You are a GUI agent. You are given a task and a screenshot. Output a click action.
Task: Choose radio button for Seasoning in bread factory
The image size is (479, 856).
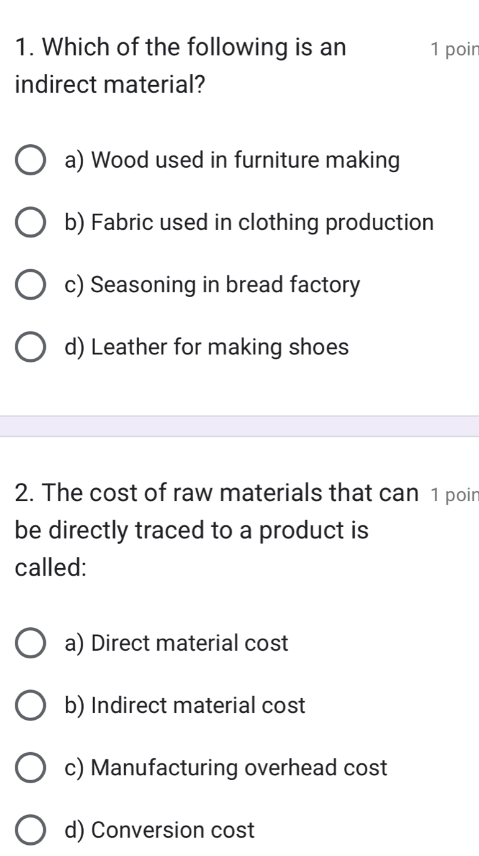pos(30,285)
